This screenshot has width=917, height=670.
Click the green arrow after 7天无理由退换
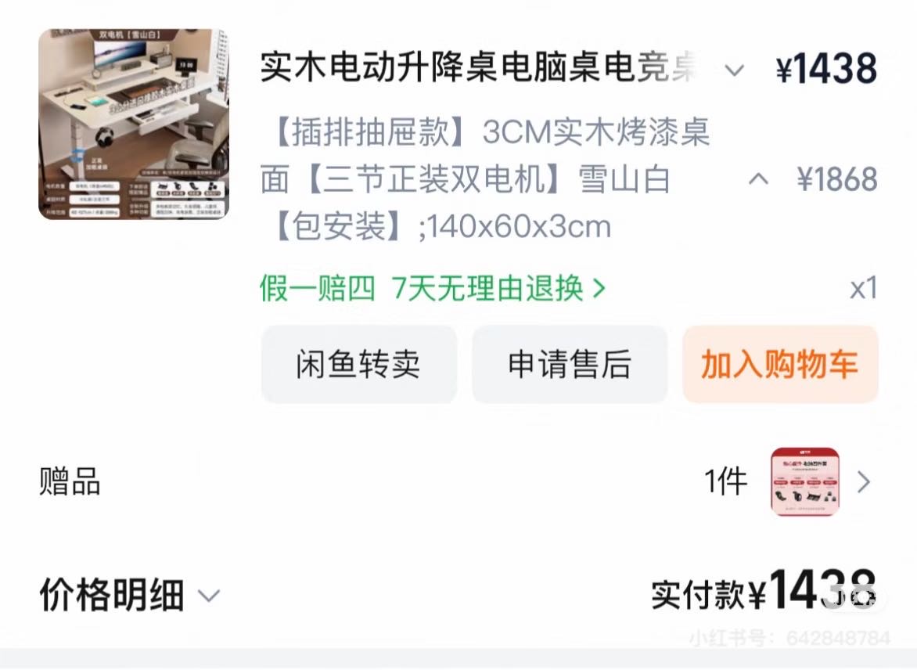coord(599,288)
